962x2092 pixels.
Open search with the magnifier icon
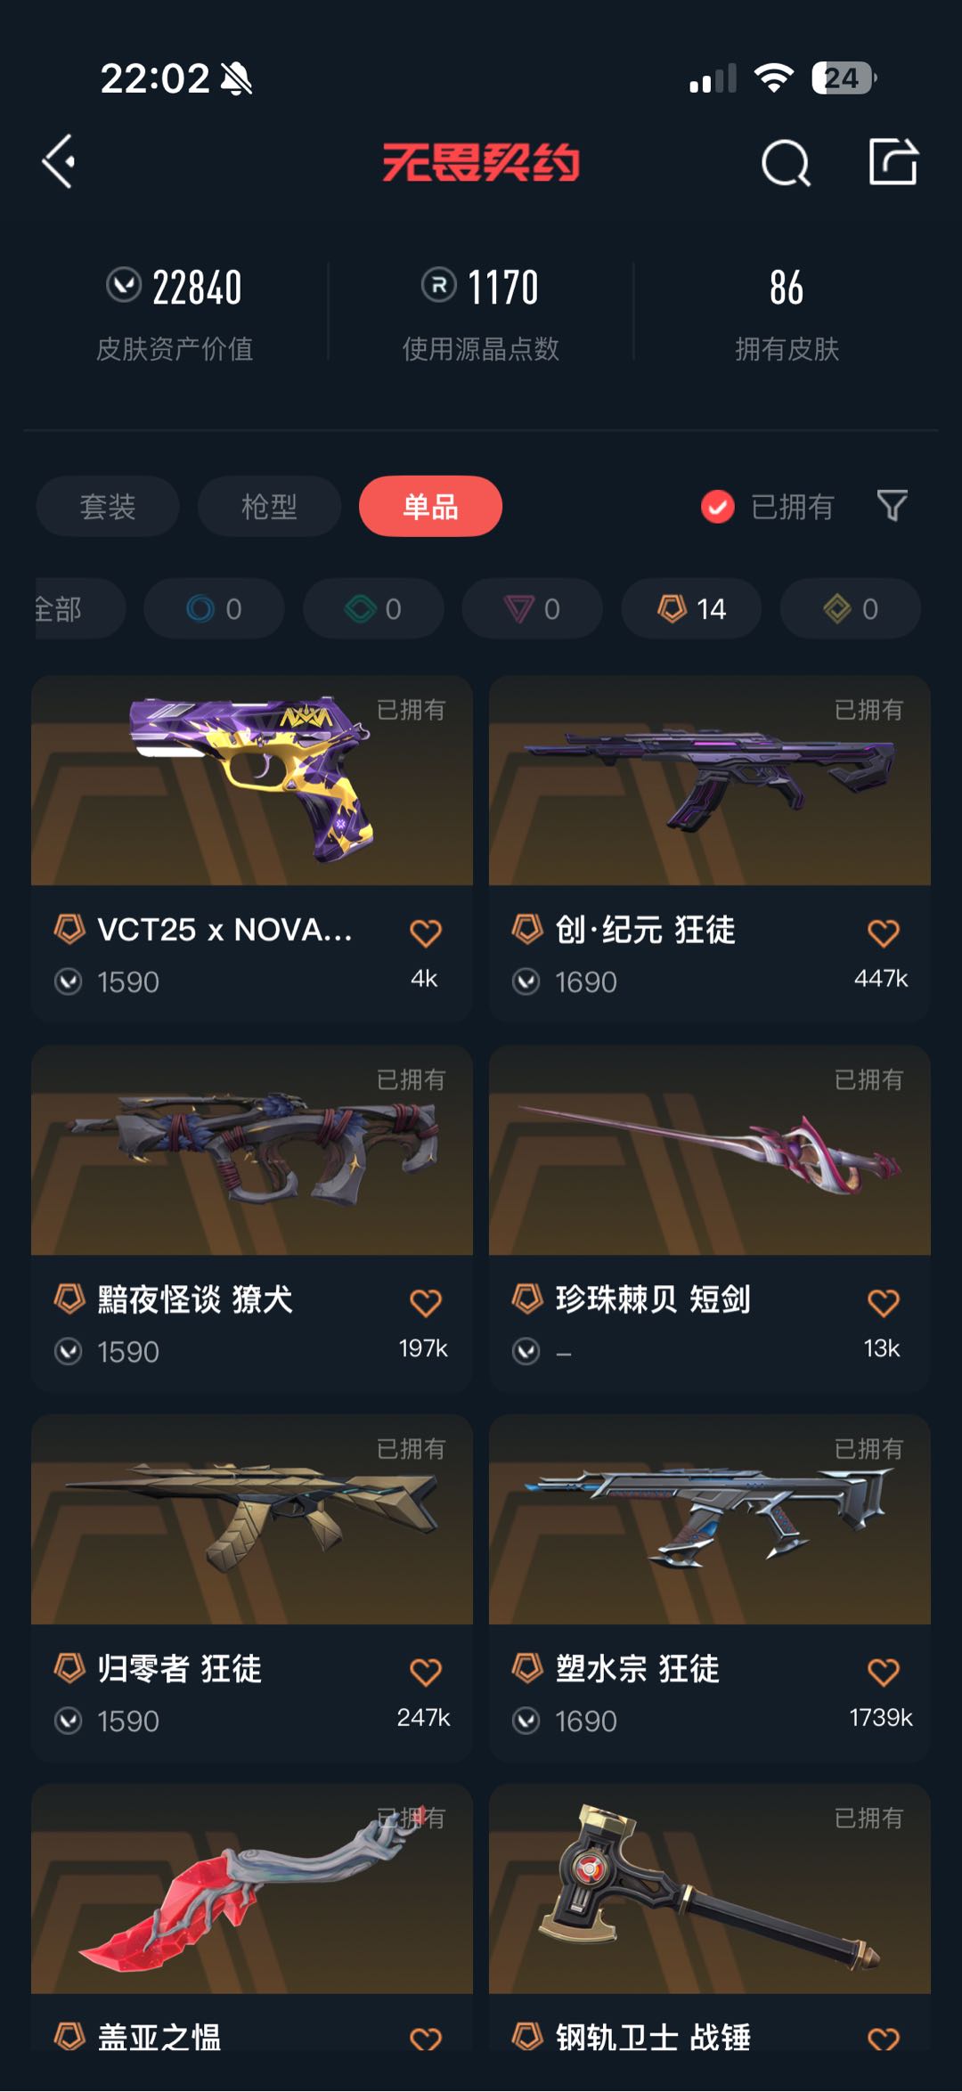(x=786, y=163)
